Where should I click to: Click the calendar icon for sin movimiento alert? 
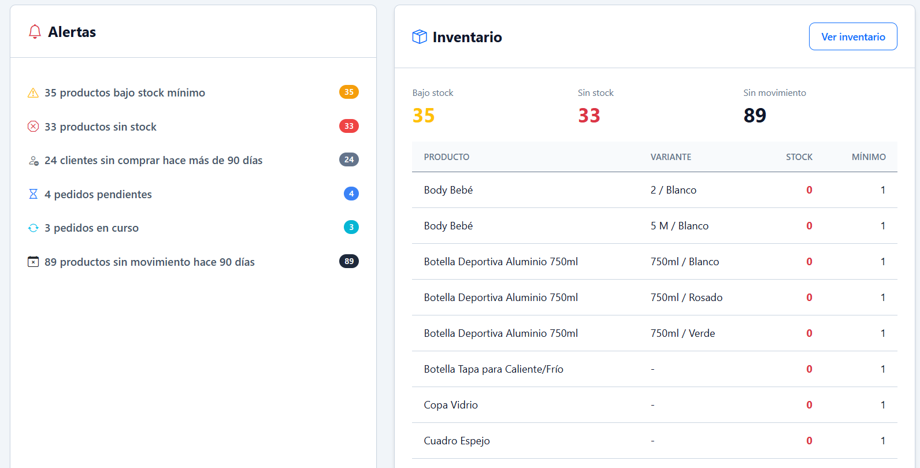(x=34, y=262)
